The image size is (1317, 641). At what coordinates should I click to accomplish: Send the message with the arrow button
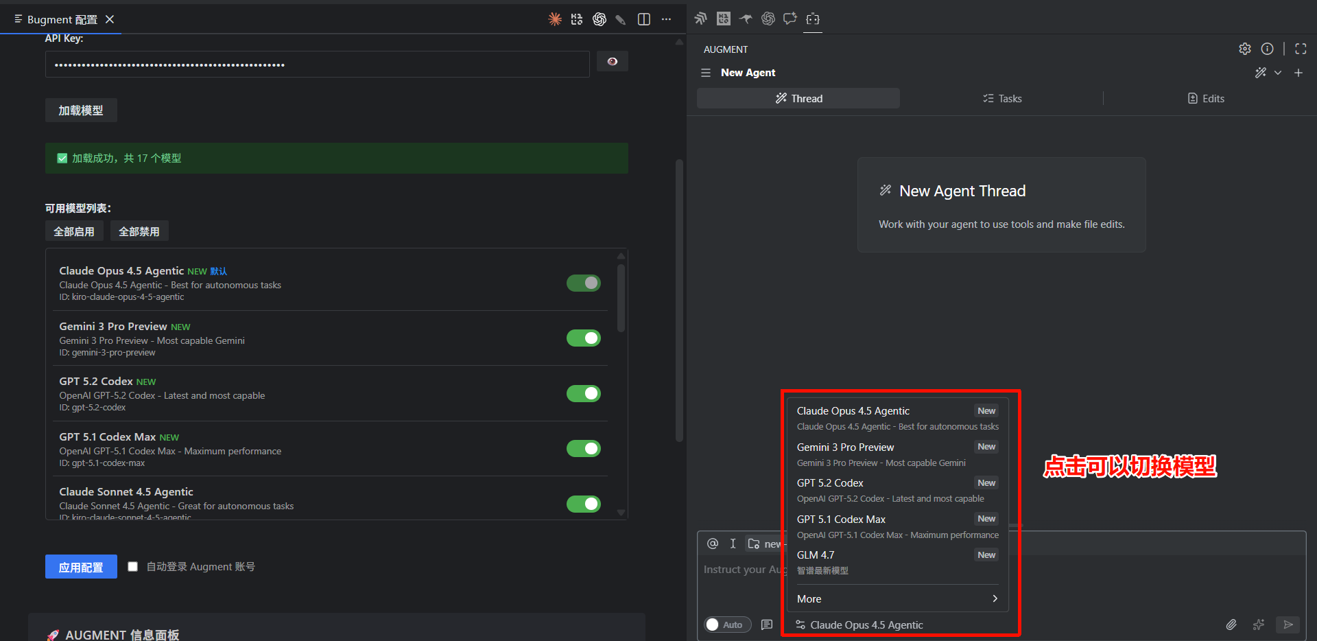(1288, 625)
